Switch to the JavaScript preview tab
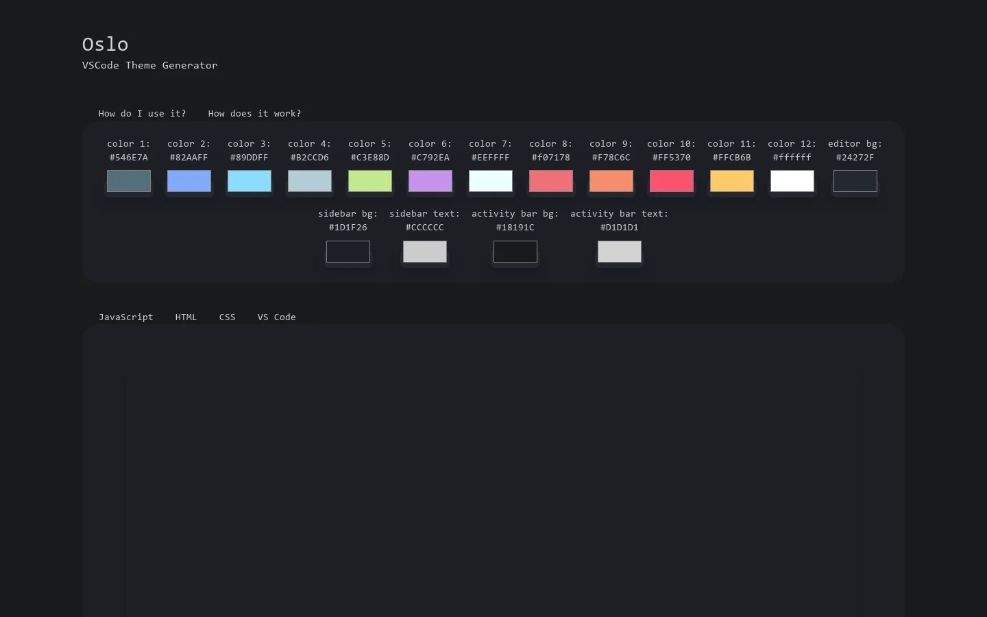 tap(126, 317)
